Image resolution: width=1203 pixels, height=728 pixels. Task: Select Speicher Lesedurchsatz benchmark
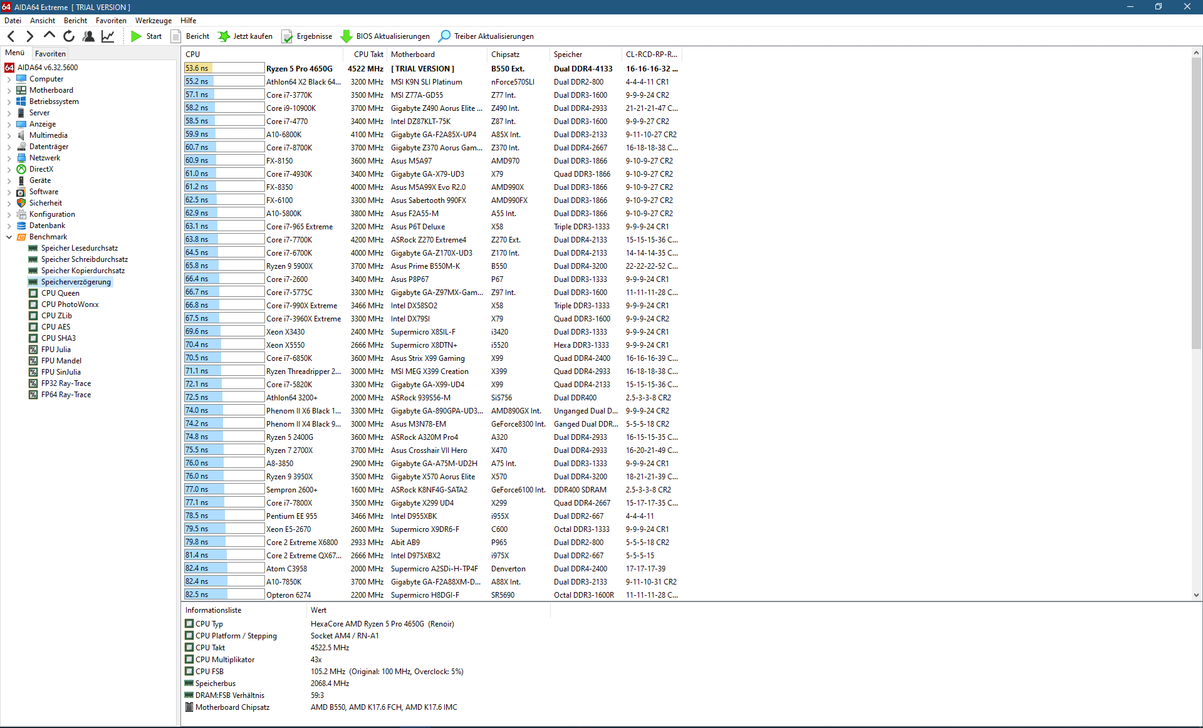79,248
